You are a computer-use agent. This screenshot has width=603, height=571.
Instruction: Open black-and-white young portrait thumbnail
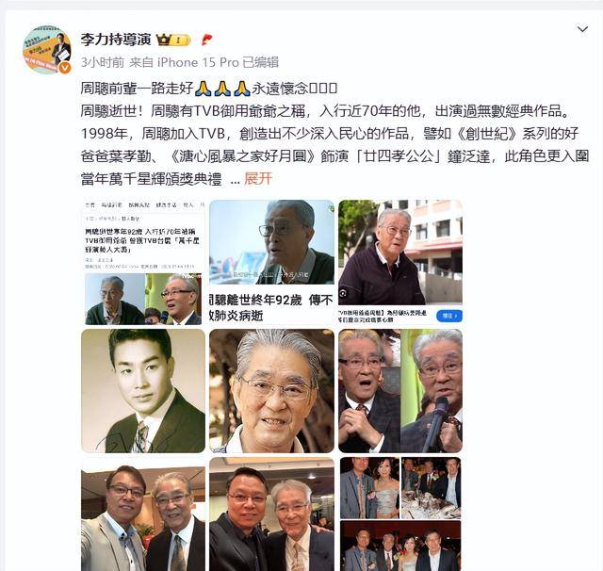(143, 391)
